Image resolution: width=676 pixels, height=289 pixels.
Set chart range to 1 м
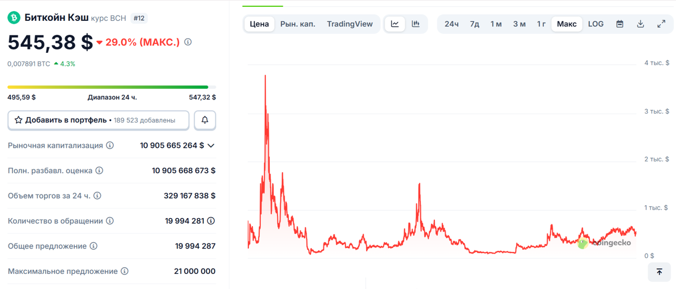pyautogui.click(x=496, y=24)
